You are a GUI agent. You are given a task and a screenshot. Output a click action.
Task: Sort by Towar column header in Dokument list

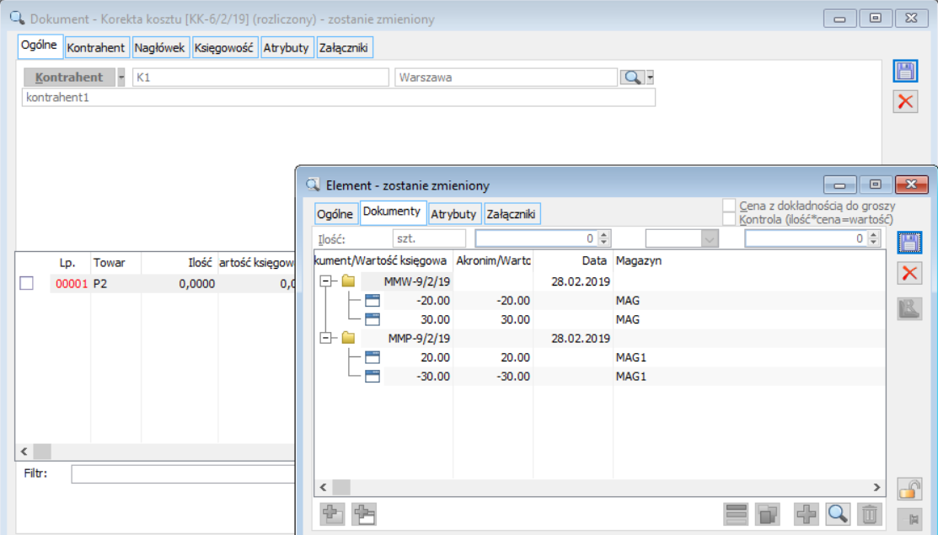[115, 263]
